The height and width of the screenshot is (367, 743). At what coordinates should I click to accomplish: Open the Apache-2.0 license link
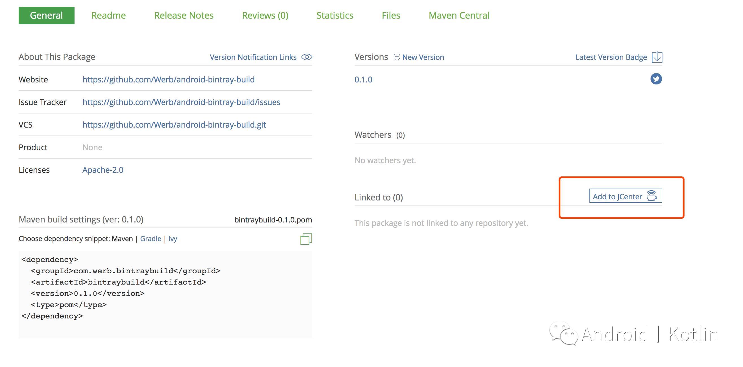103,170
